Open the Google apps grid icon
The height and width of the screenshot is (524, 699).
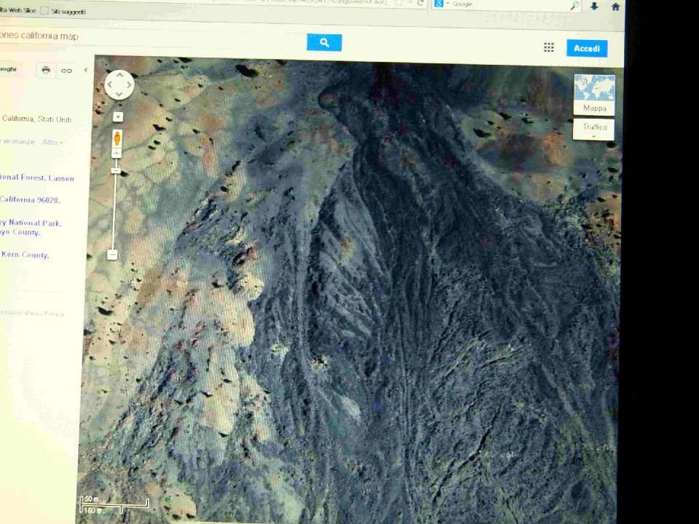coord(549,48)
